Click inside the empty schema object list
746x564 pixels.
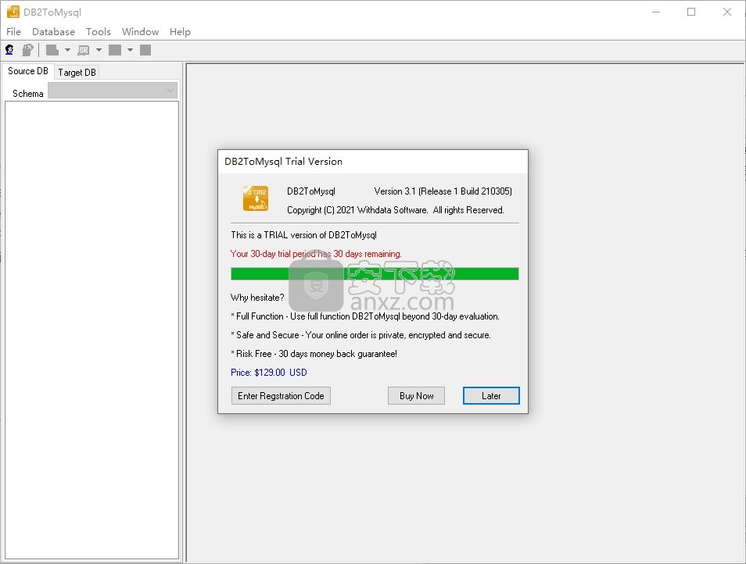91,330
